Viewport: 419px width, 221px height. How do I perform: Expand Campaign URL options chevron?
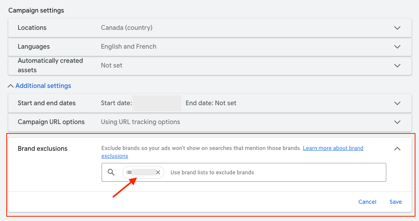pos(397,122)
